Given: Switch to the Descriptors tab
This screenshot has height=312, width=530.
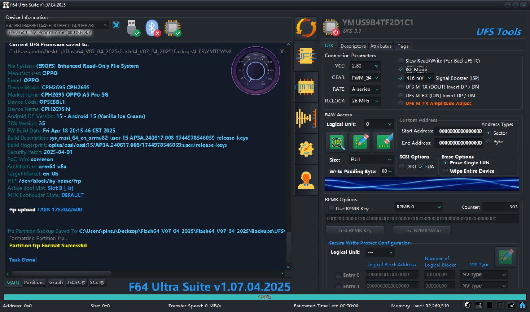Looking at the screenshot, I should coord(353,46).
